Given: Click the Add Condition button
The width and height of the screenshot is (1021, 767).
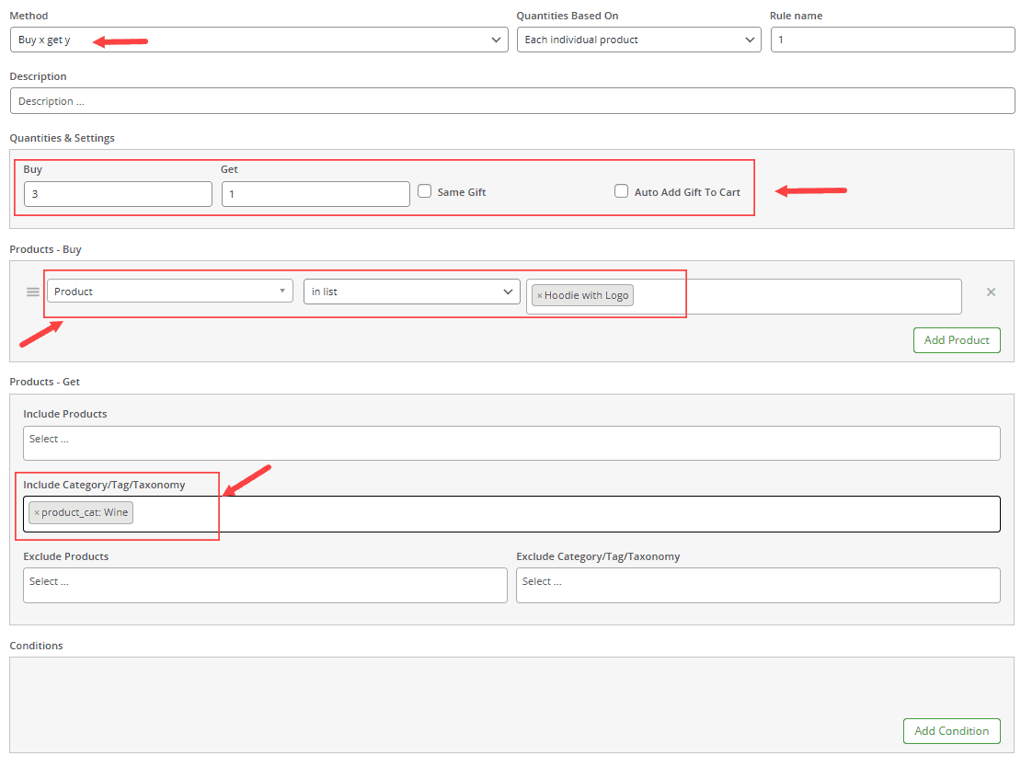Looking at the screenshot, I should tap(951, 731).
